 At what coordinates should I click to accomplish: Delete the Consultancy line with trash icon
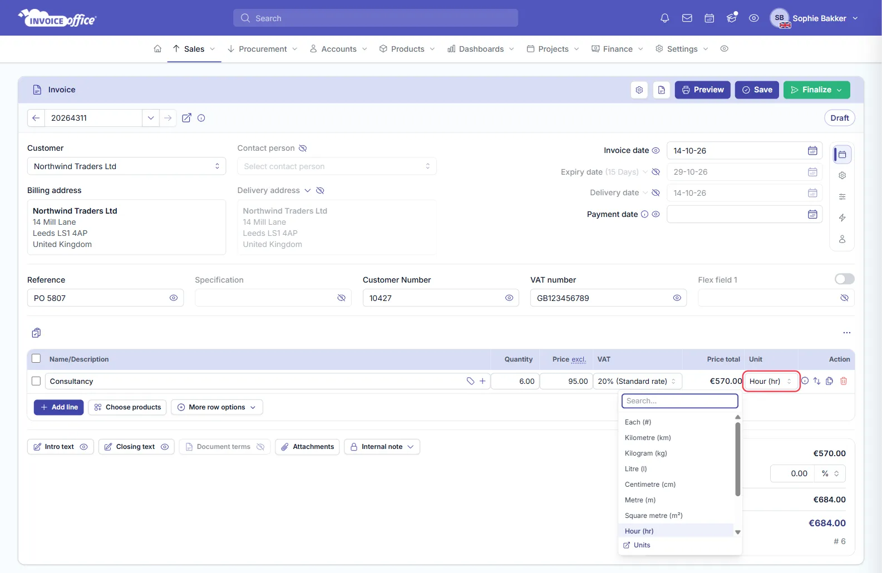coord(844,381)
